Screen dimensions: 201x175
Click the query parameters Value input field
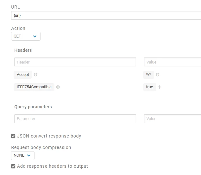pos(173,119)
